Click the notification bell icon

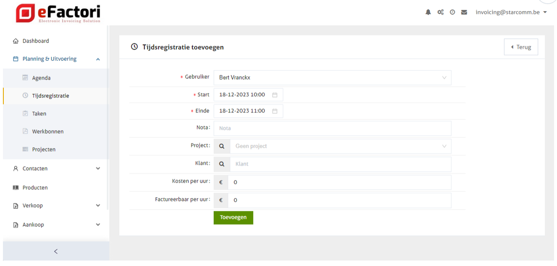(428, 13)
